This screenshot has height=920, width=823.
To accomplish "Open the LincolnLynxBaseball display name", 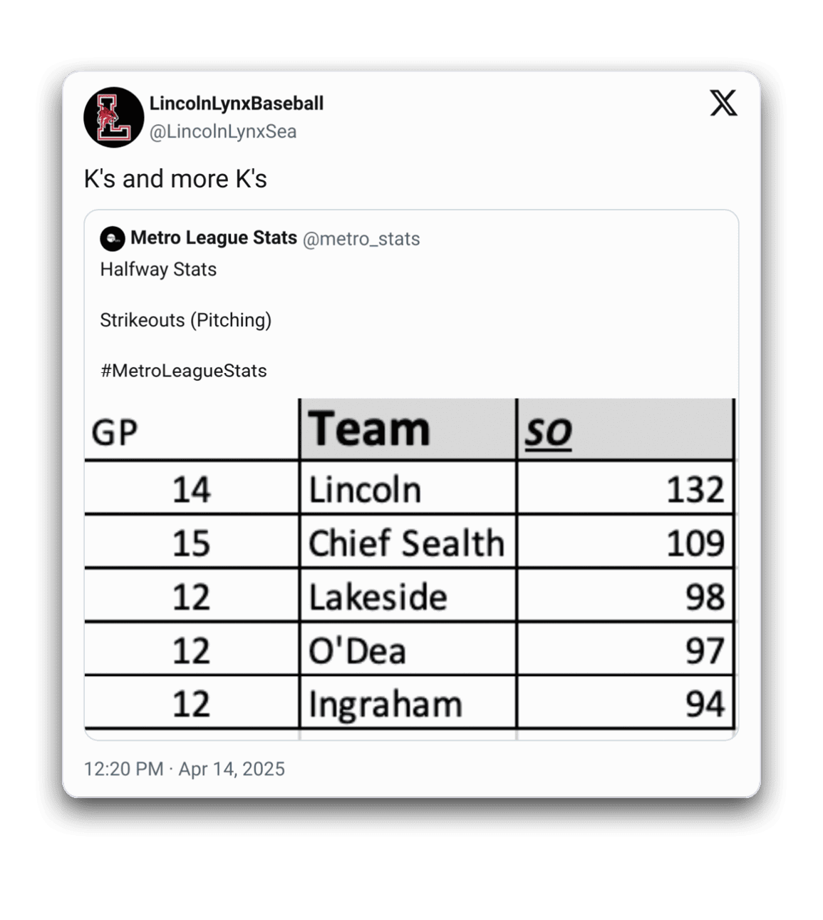I will [x=236, y=104].
